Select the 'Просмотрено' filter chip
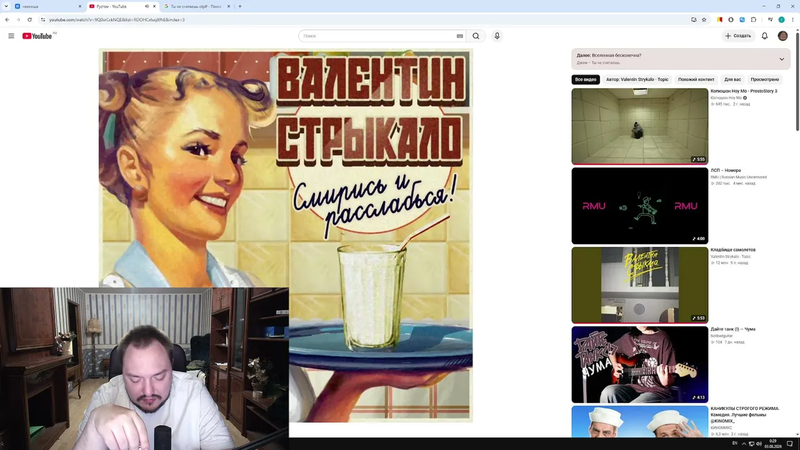The image size is (800, 450). 765,79
